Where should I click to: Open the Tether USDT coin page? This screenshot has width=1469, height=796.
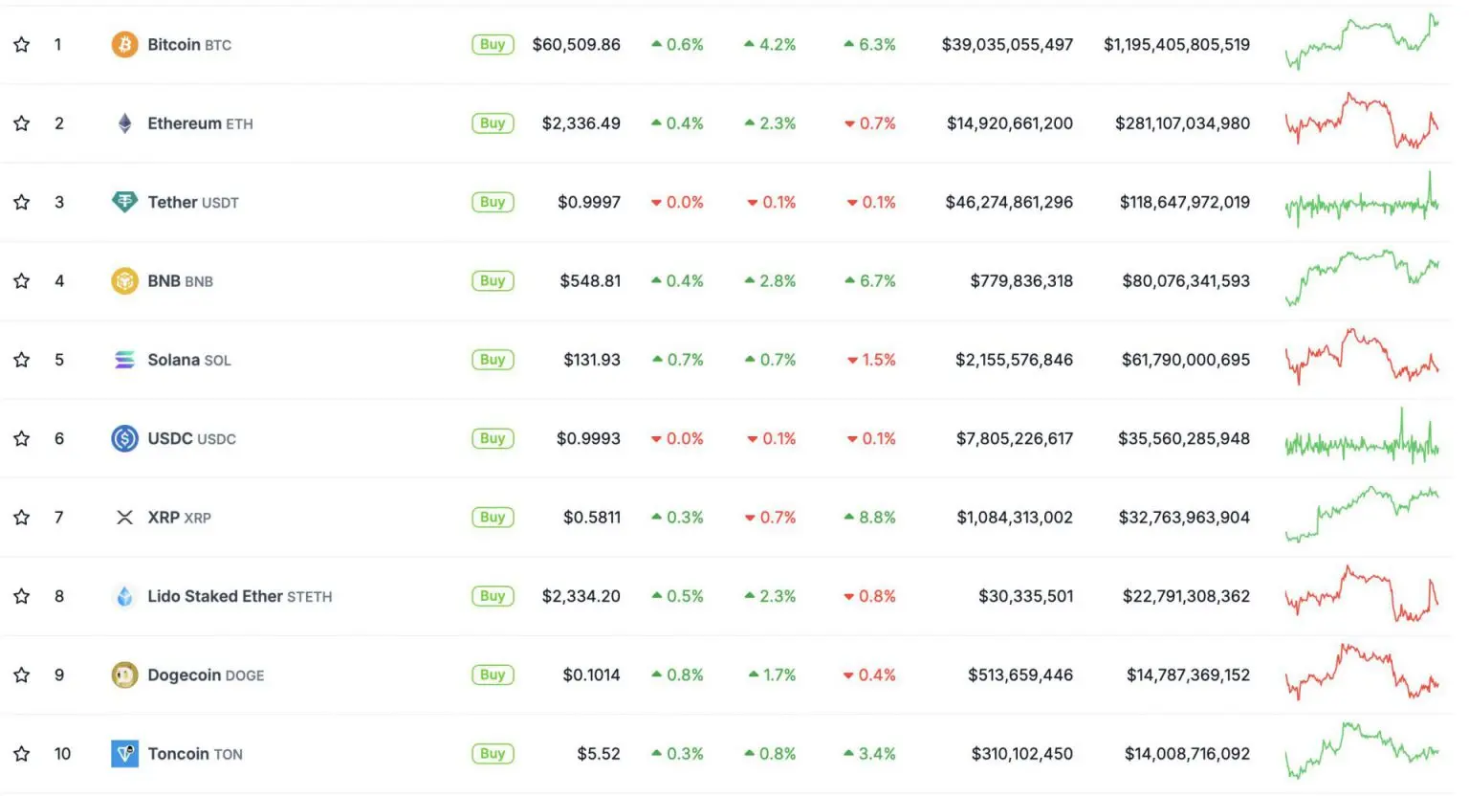(x=193, y=202)
